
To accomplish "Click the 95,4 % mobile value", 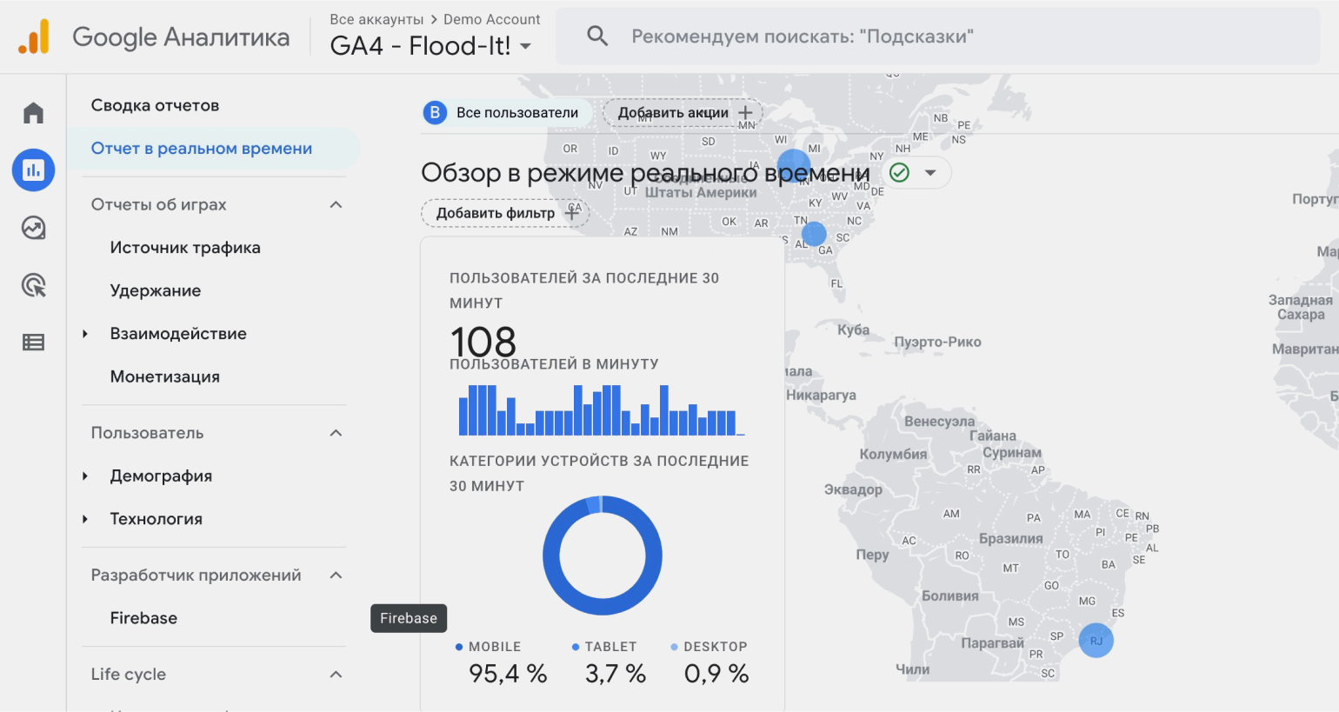I will point(508,674).
